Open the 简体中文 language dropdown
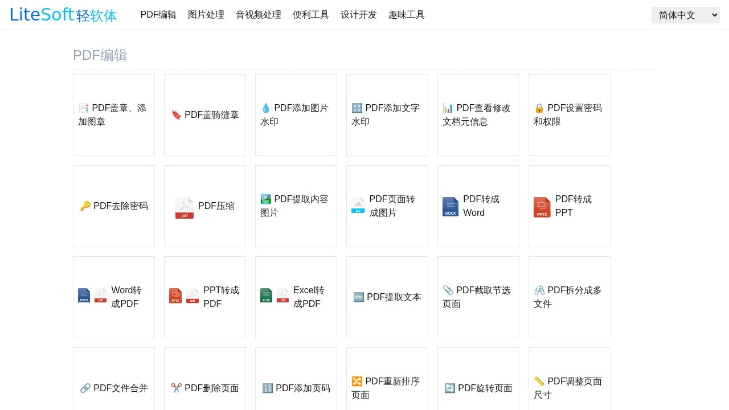Screen dimensions: 729x410 point(685,15)
